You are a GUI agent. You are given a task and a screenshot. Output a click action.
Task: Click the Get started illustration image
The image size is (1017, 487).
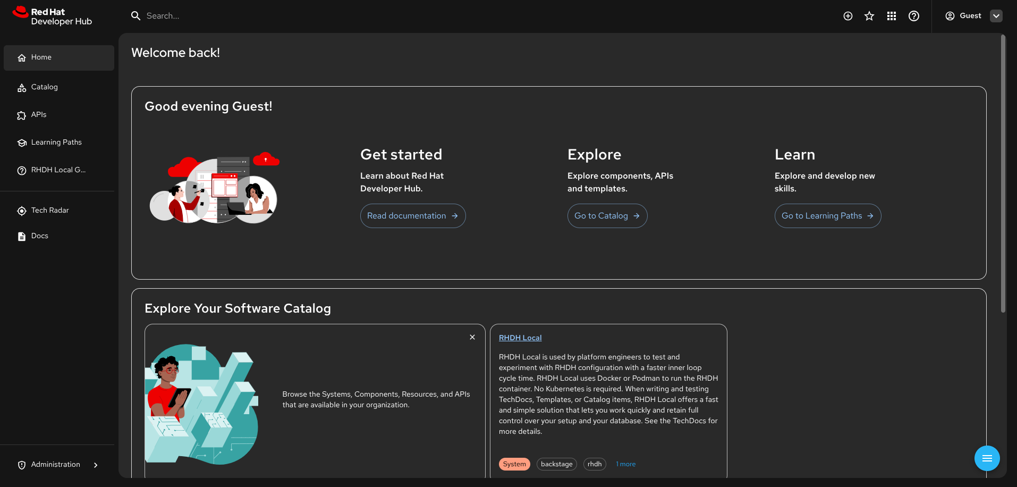coord(215,188)
